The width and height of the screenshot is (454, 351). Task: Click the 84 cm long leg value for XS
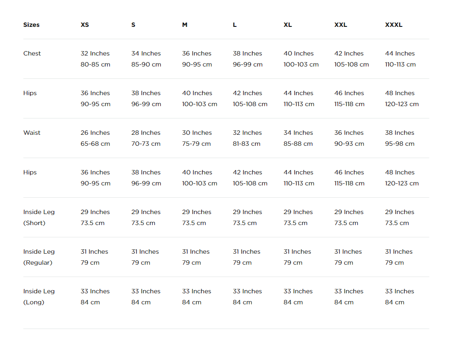click(90, 302)
